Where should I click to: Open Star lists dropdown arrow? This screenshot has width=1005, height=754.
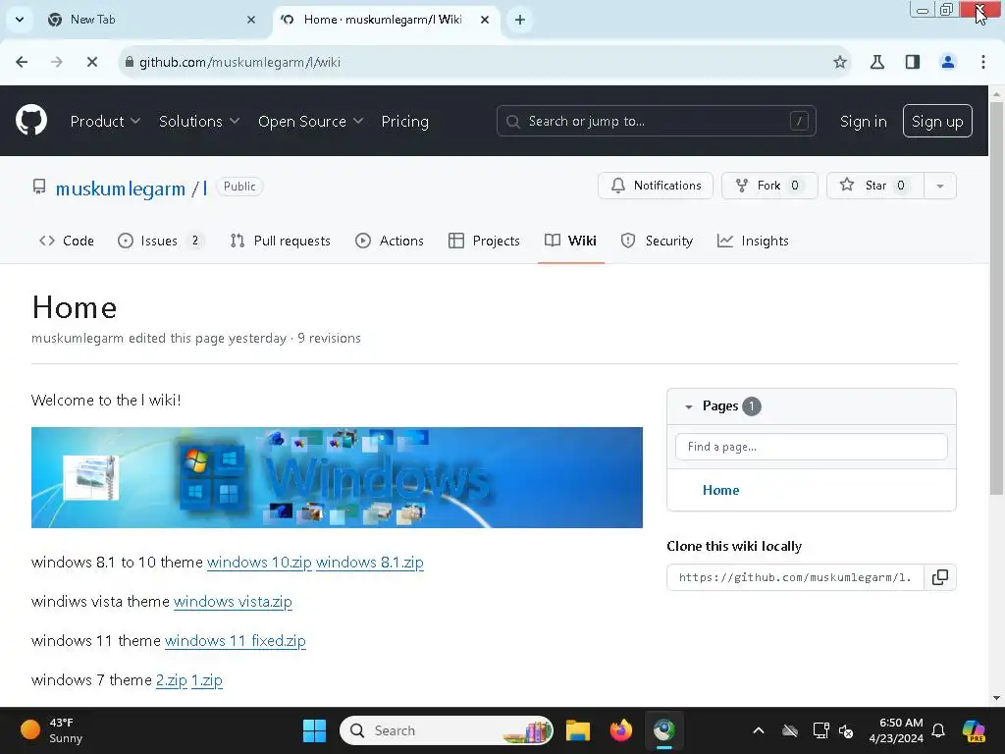click(x=939, y=186)
